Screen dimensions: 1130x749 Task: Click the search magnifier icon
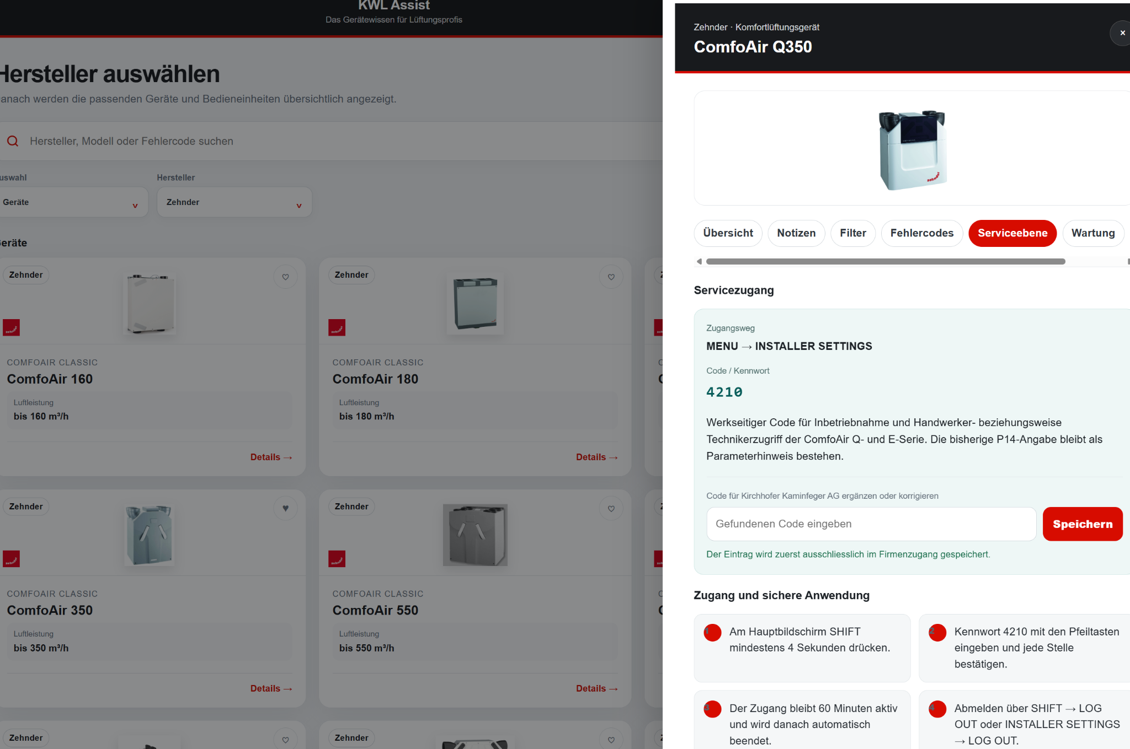click(13, 141)
